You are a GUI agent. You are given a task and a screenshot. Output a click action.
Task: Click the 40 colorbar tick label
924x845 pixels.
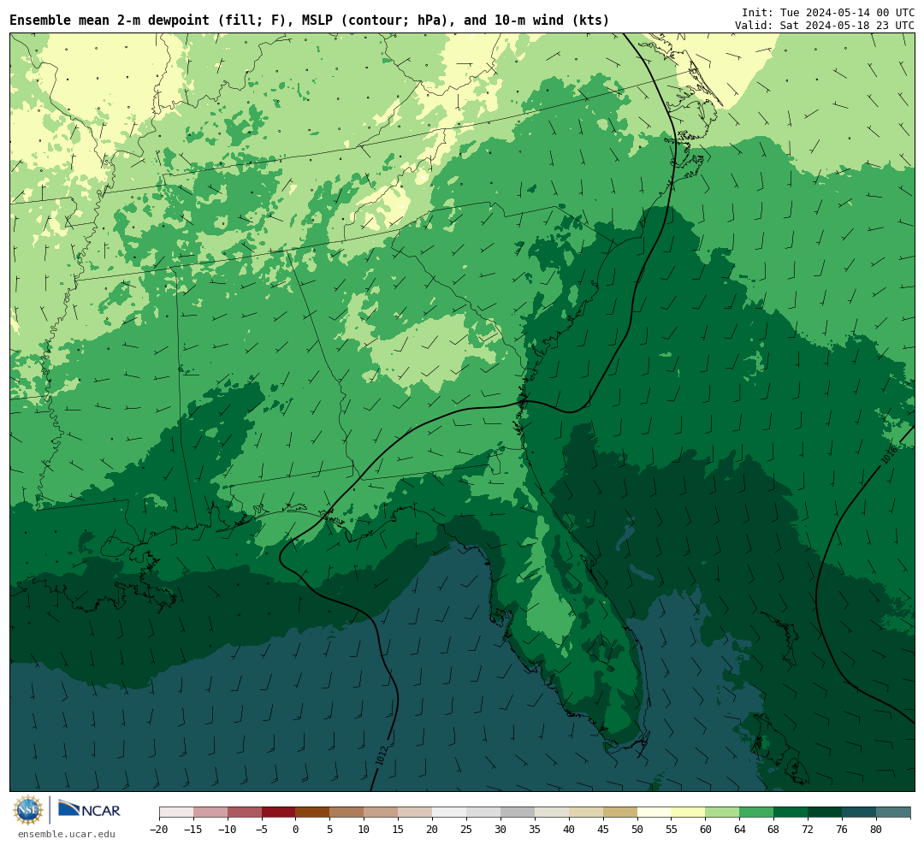(x=569, y=829)
